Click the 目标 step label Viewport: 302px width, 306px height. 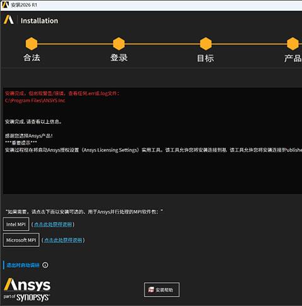206,58
